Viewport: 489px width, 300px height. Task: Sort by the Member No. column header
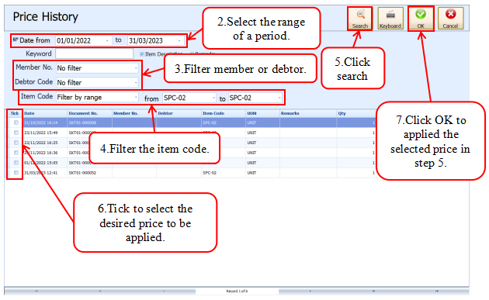pos(134,113)
